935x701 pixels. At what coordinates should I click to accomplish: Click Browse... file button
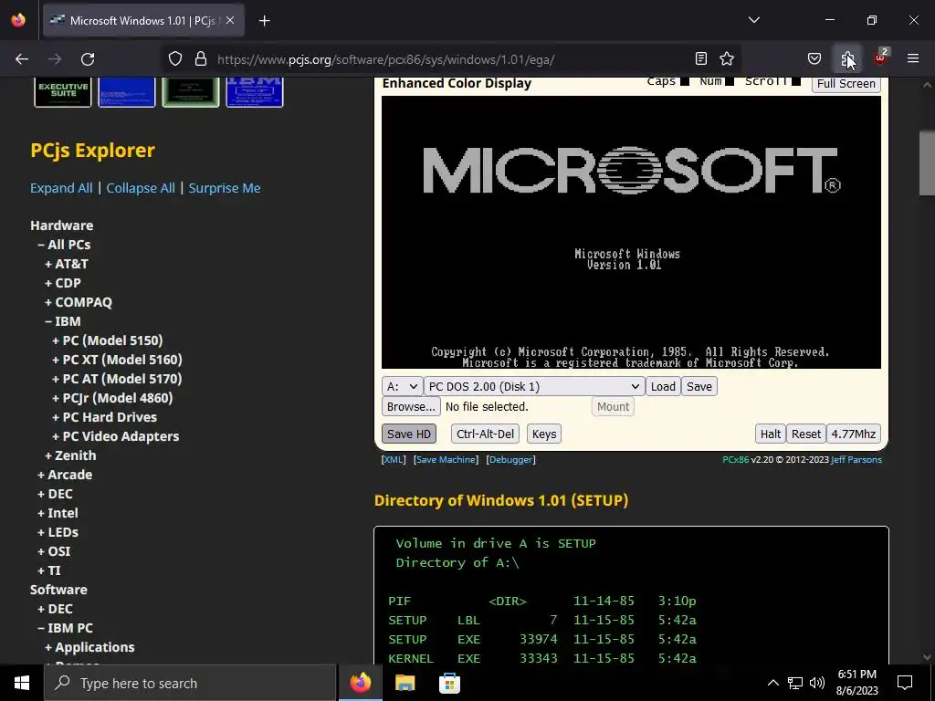[x=411, y=406]
